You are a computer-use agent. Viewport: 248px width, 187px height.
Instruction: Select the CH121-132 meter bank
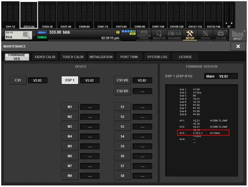195,15
